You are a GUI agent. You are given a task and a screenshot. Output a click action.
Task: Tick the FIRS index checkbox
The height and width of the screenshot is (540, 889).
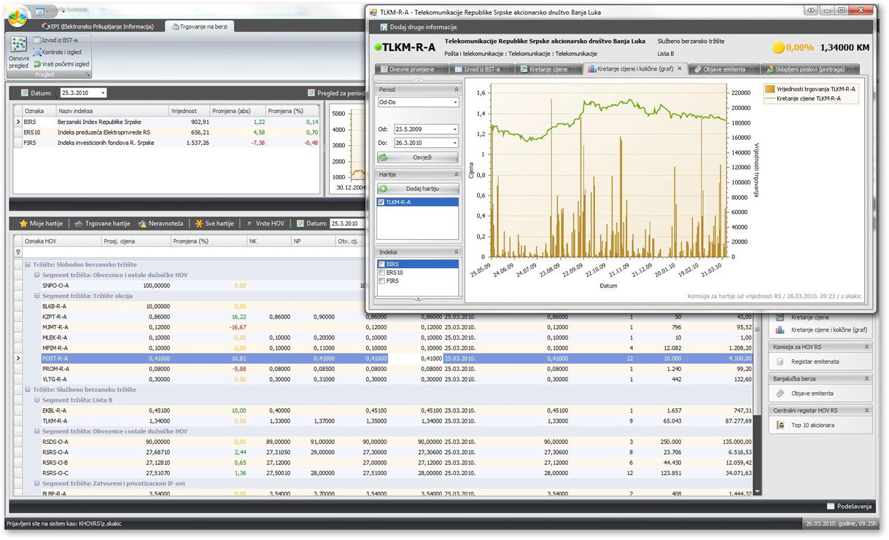381,281
